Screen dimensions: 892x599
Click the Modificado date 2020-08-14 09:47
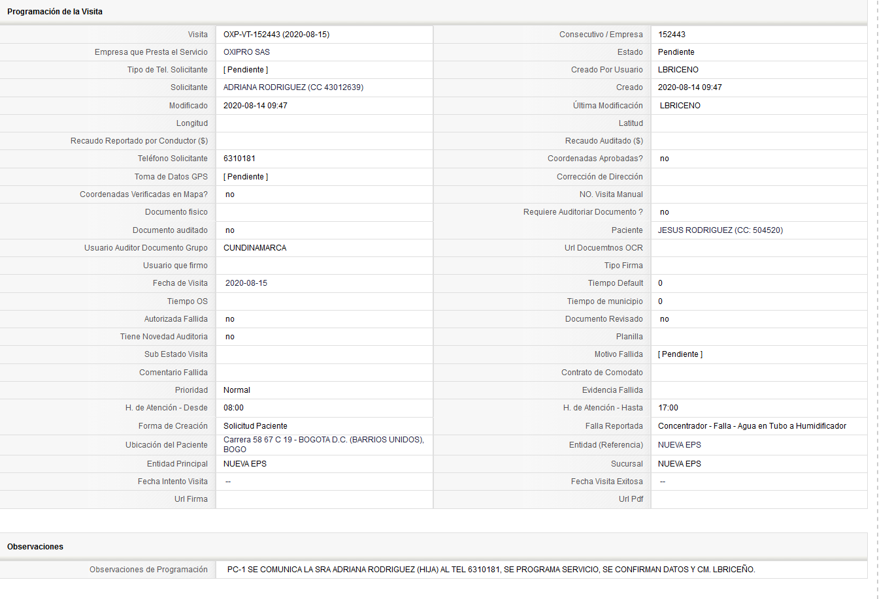coord(256,106)
